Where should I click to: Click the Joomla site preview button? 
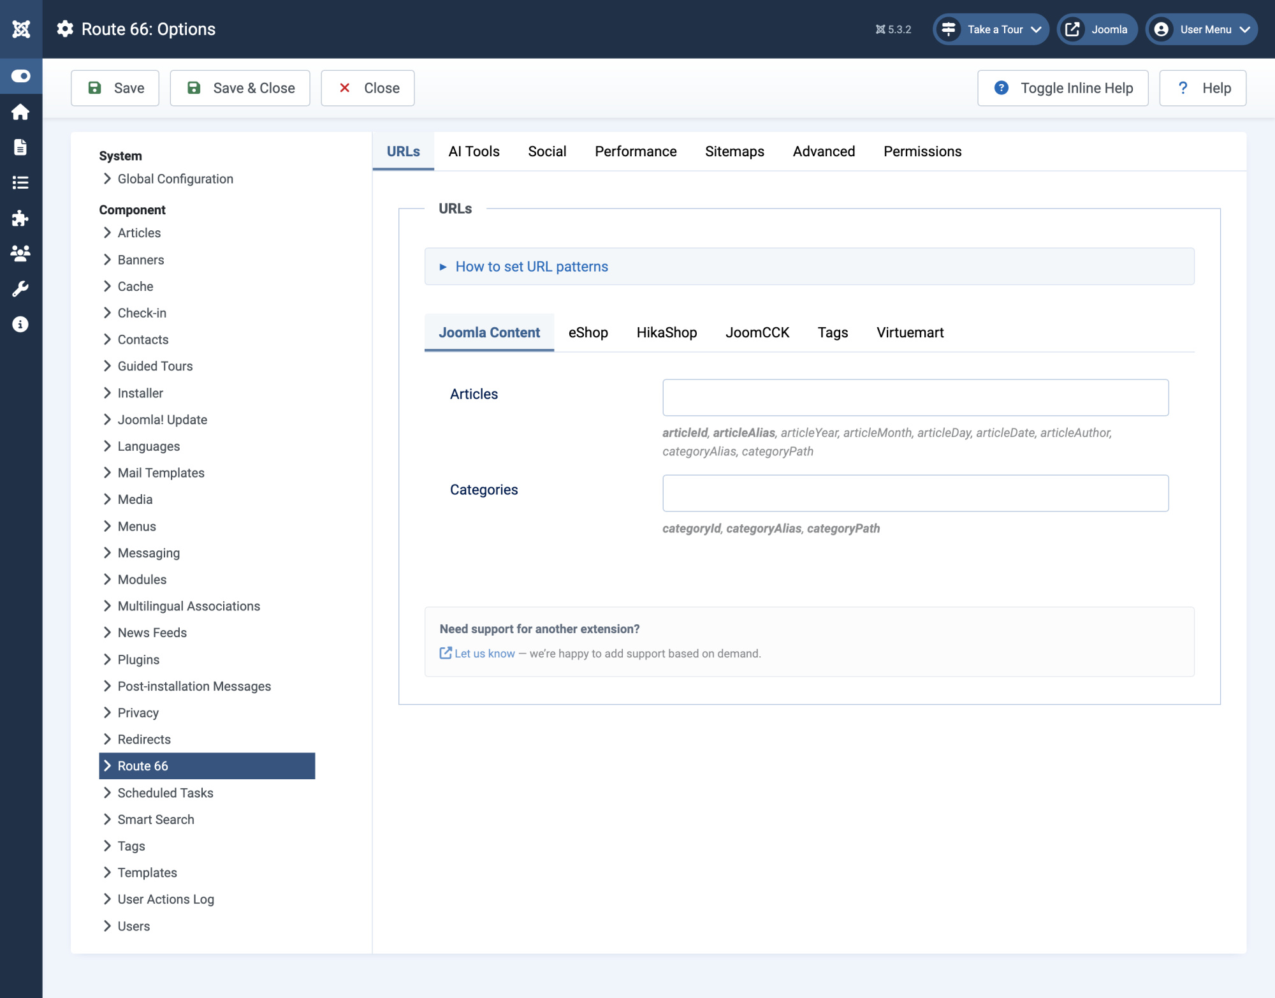point(1096,29)
